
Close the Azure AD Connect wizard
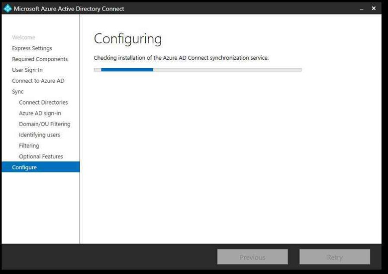(374, 8)
